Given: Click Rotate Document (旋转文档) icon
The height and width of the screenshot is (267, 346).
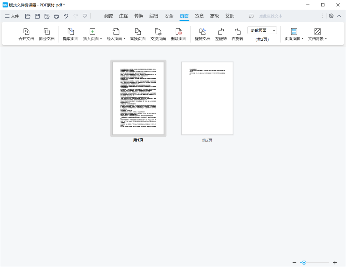Looking at the screenshot, I should [202, 32].
